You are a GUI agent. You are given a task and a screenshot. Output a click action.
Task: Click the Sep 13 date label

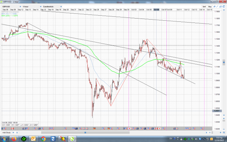pyautogui.click(x=28, y=10)
